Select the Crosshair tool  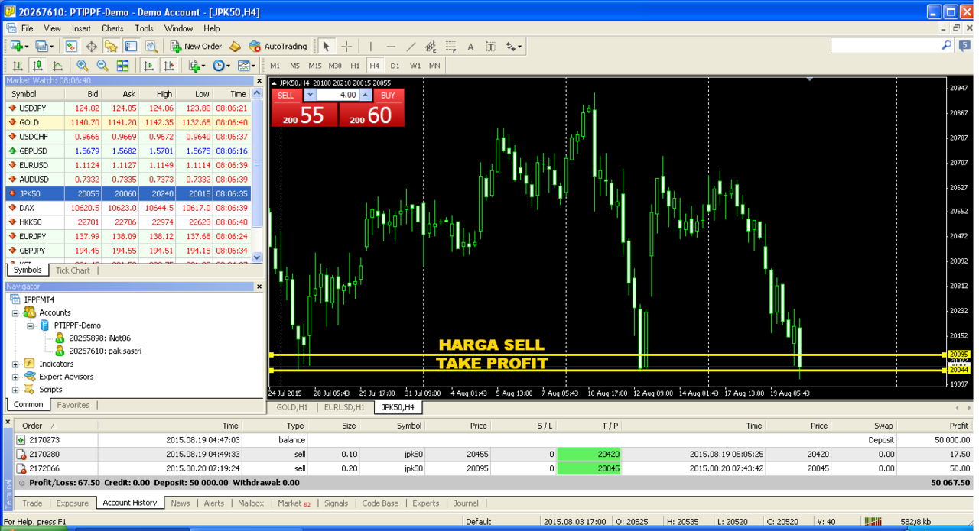[346, 47]
